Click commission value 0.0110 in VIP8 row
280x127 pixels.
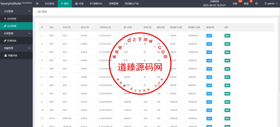pos(84,102)
